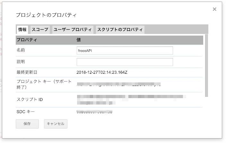Click the キャンセル button
Image resolution: width=226 pixels, height=143 pixels.
coord(56,124)
